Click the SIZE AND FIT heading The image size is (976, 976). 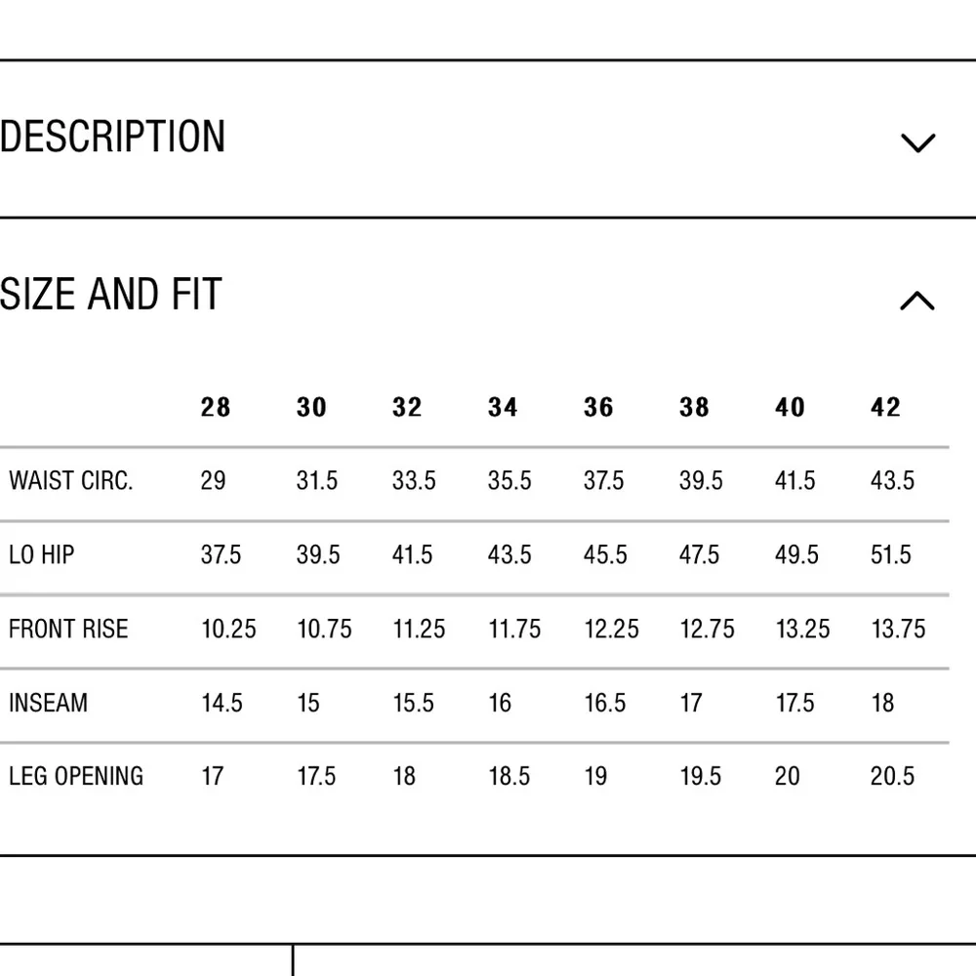(x=111, y=294)
